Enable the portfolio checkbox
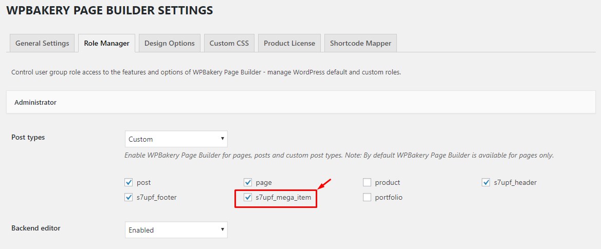 coord(367,197)
